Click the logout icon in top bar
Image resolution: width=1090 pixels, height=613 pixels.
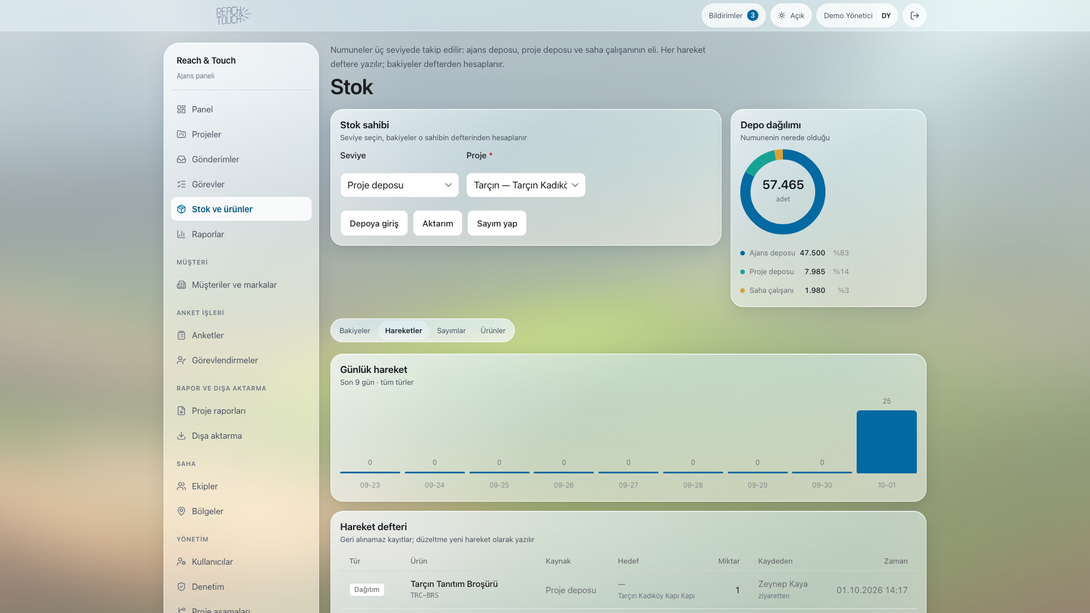pyautogui.click(x=915, y=15)
